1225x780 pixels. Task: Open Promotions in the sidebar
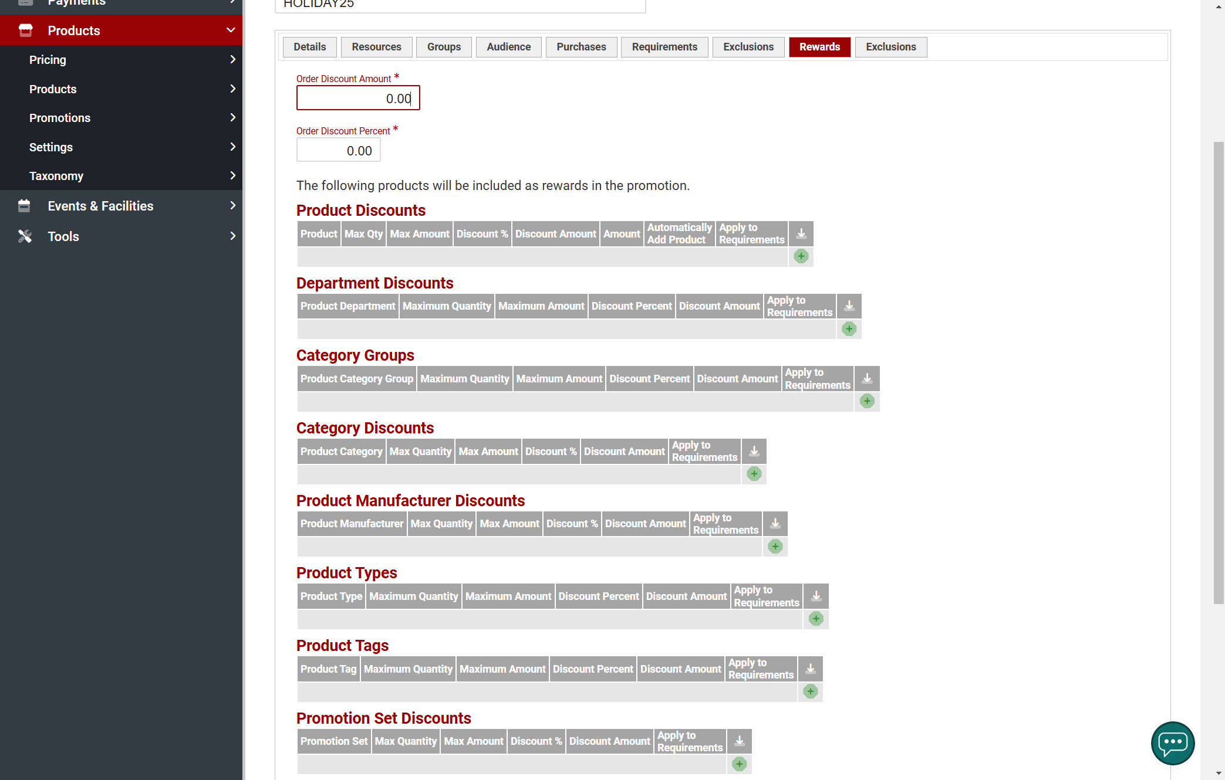[60, 118]
